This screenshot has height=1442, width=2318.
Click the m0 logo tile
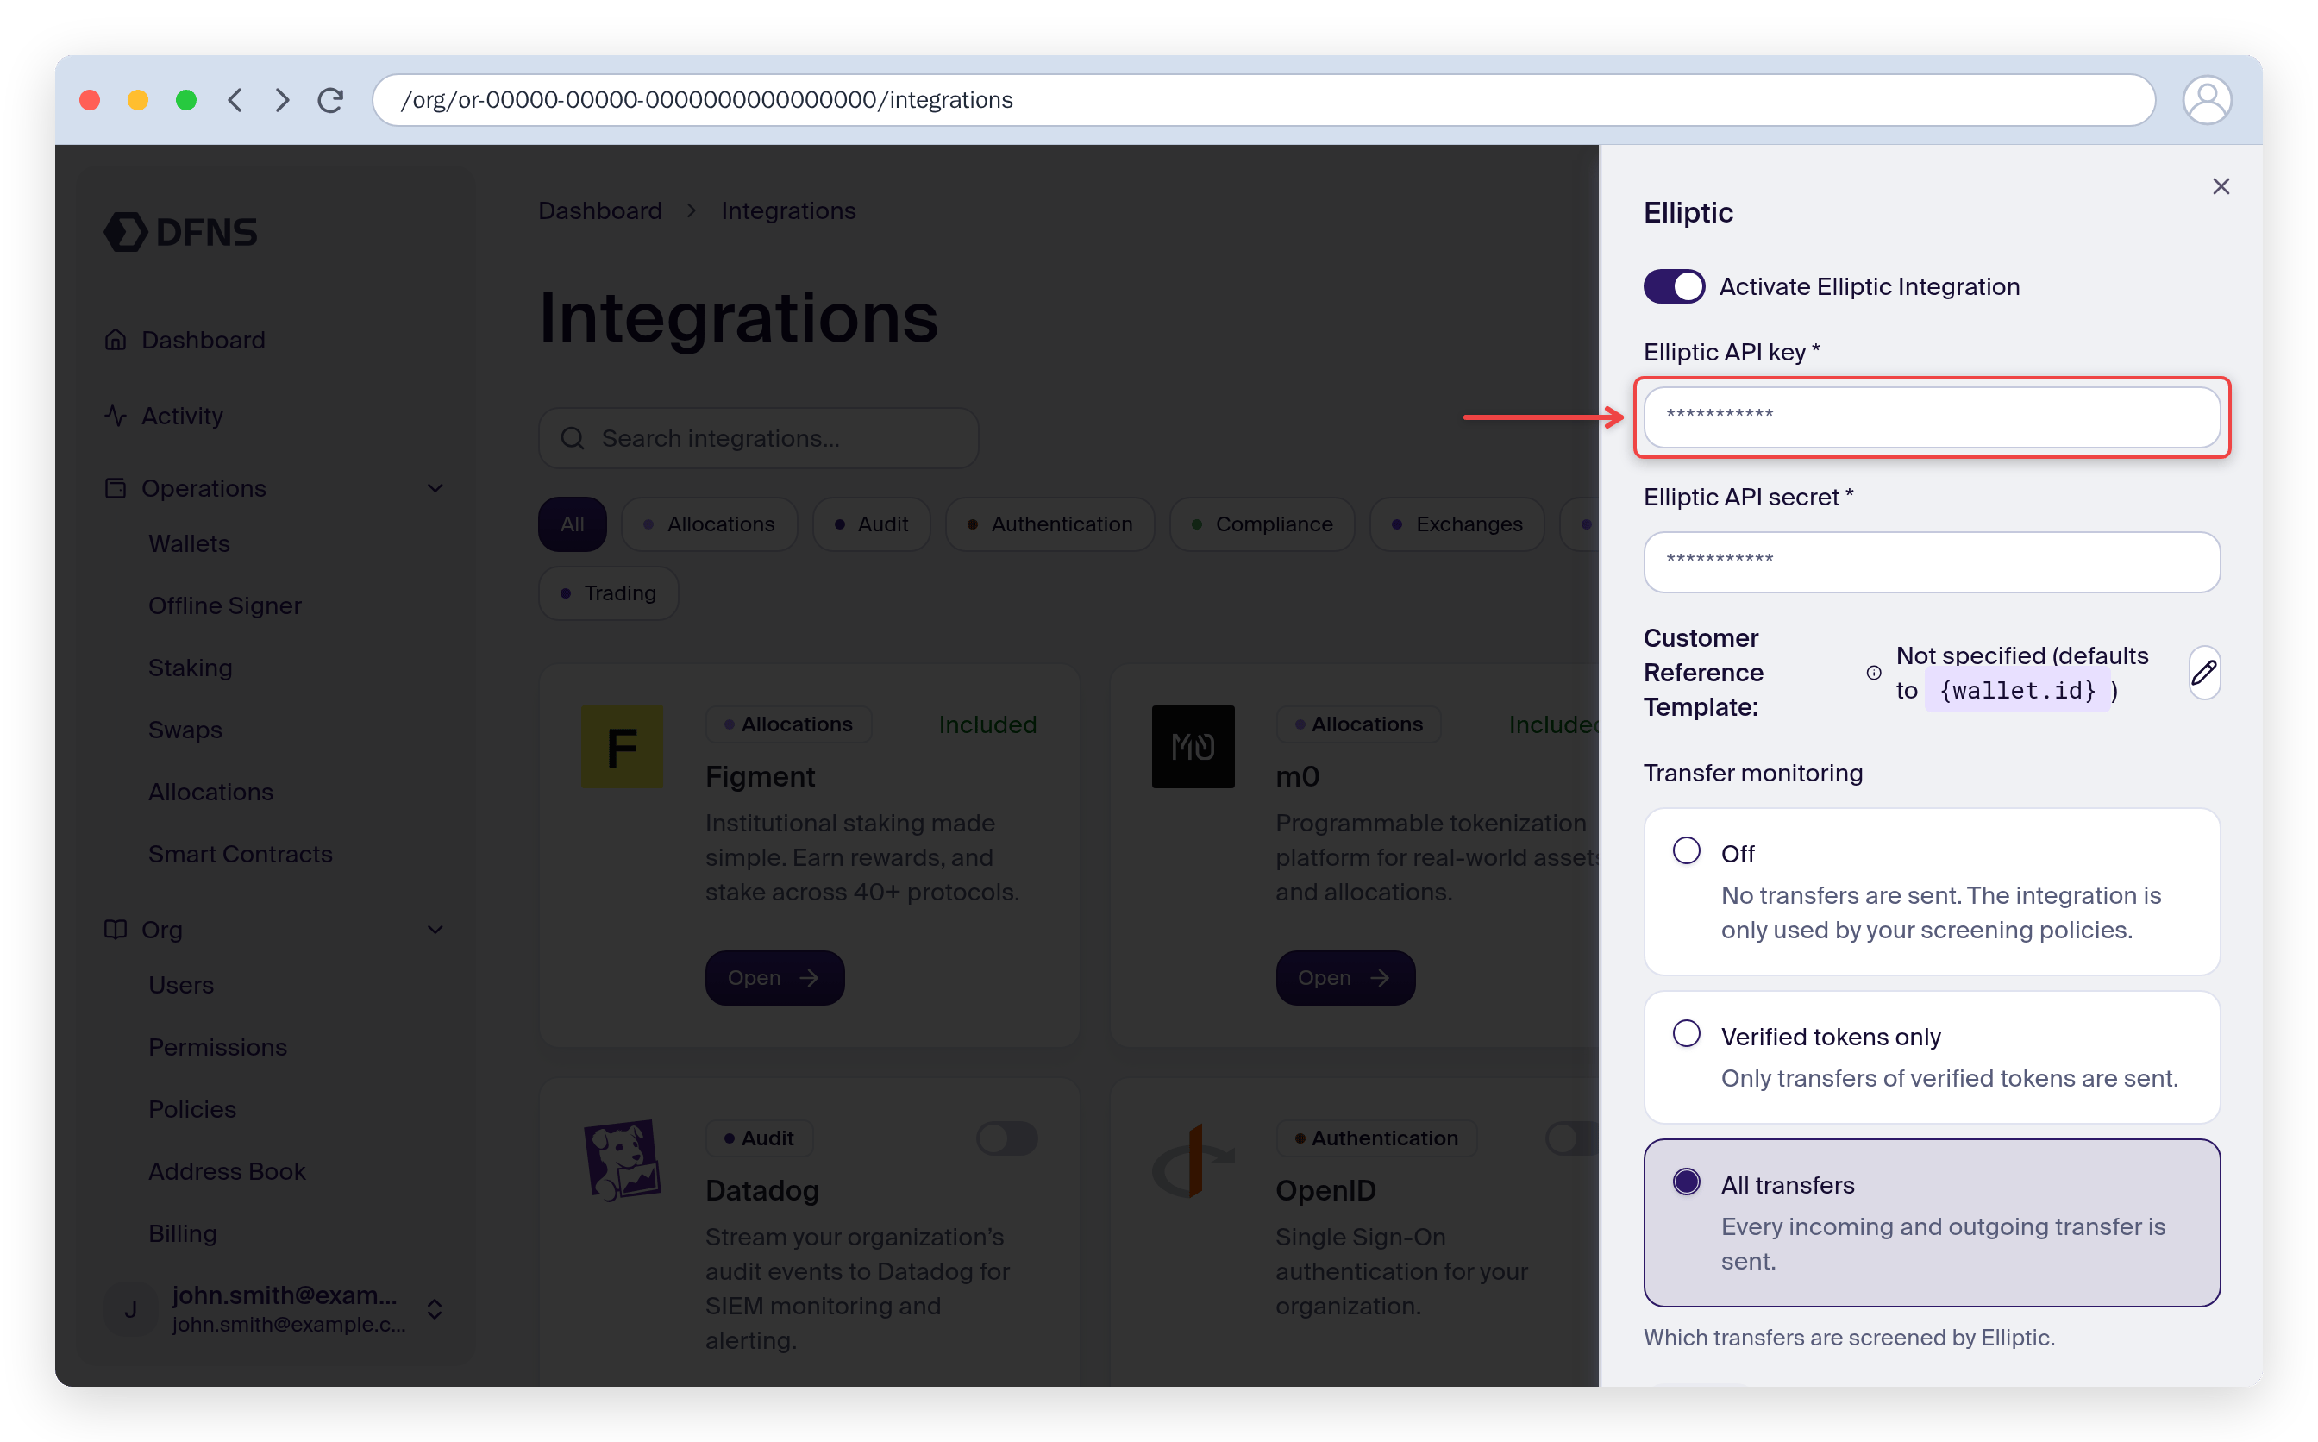tap(1192, 747)
